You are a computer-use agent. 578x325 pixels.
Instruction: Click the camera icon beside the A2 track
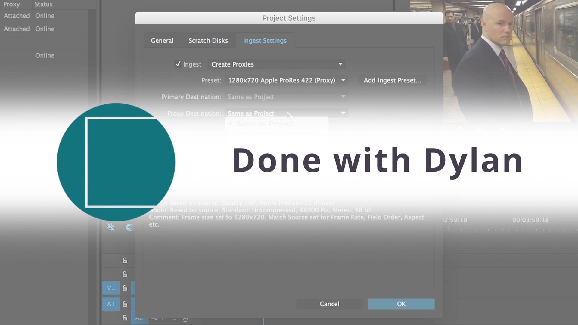point(154,319)
